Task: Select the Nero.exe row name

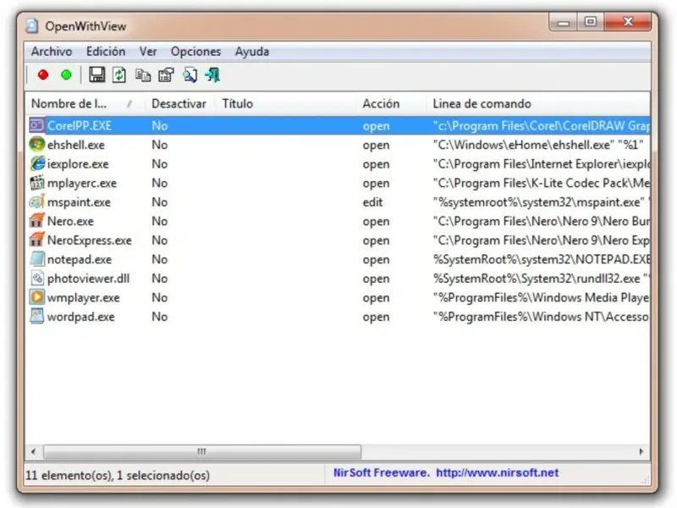Action: [x=70, y=221]
